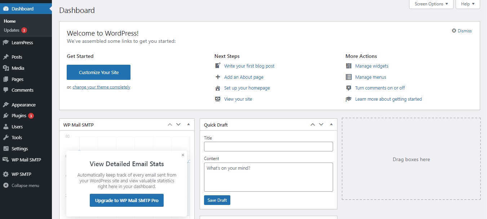Click the list icon beside Manage menus

pos(349,77)
